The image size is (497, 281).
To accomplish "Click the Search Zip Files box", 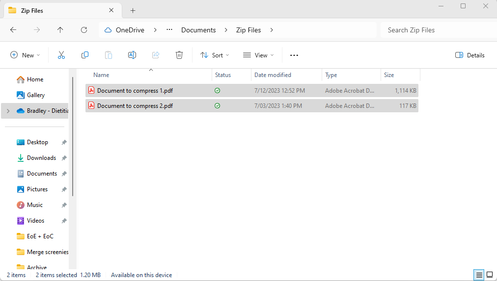I will 437,30.
